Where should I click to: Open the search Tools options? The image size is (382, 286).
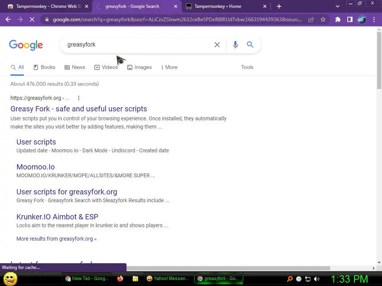pyautogui.click(x=247, y=67)
